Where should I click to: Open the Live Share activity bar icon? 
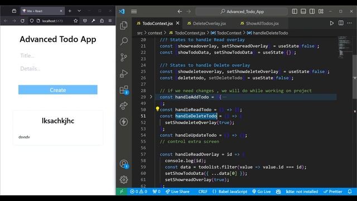124,106
